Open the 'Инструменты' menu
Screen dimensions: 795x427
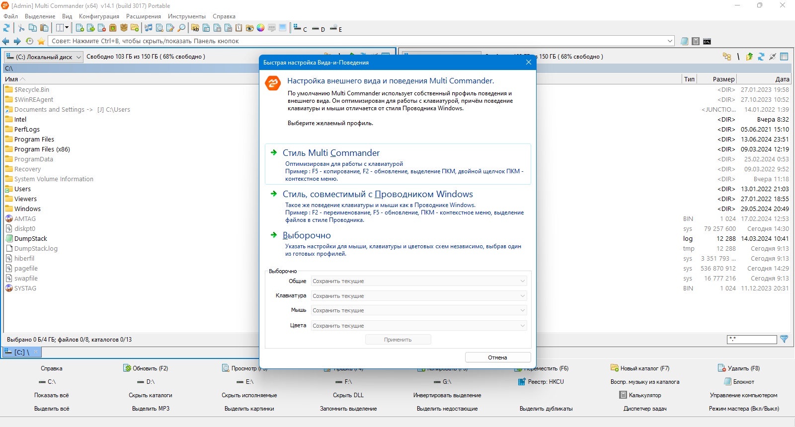point(187,16)
